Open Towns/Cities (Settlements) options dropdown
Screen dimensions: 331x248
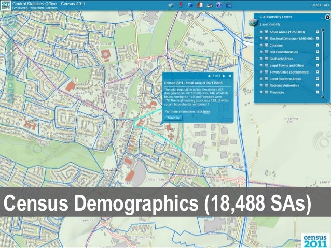(318, 72)
